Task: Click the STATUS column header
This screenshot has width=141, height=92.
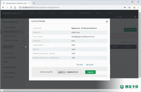Action: (x=127, y=47)
